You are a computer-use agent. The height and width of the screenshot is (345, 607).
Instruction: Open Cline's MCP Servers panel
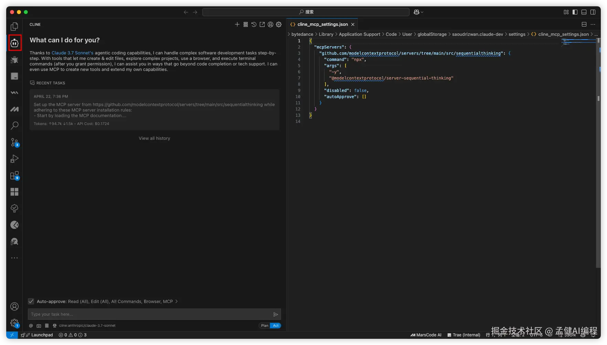245,24
